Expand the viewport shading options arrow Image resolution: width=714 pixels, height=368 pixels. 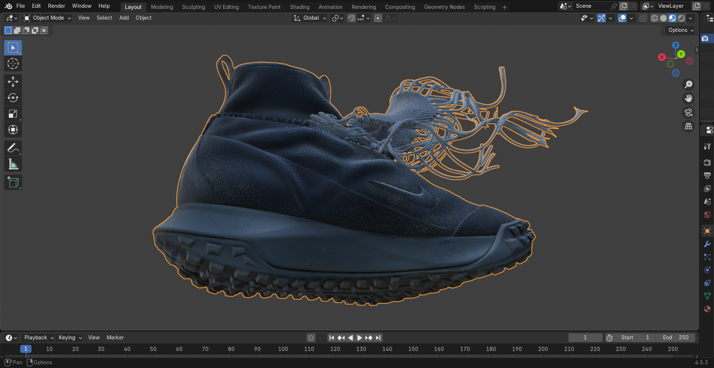[x=691, y=18]
